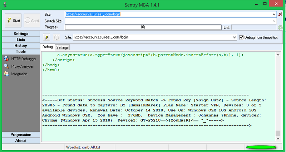Minimize the Sentry MBA window
286x152 pixels.
(x=256, y=4)
